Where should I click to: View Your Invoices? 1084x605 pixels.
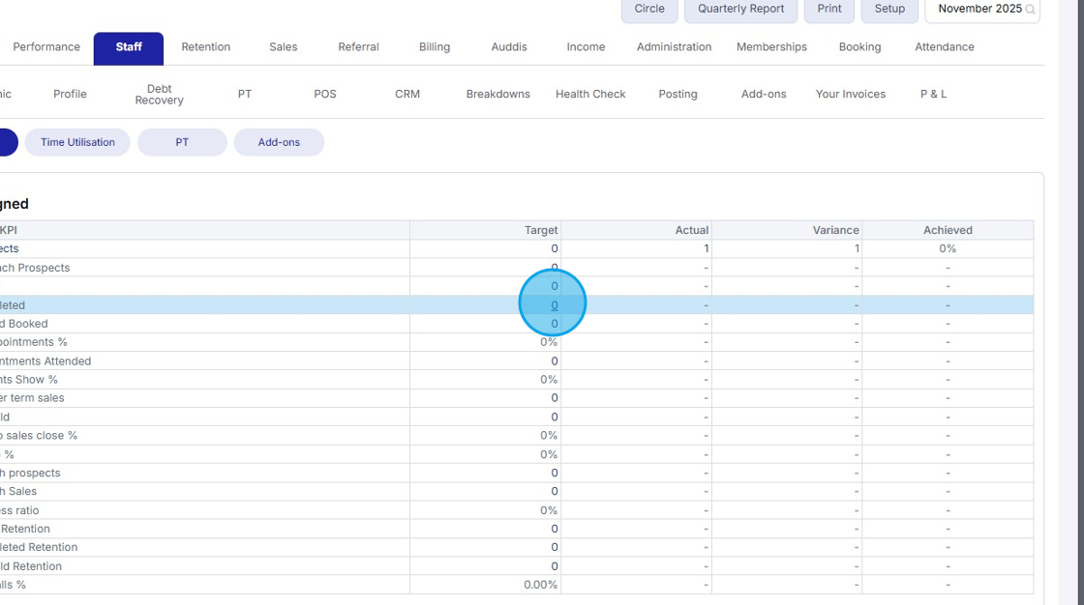(x=851, y=94)
